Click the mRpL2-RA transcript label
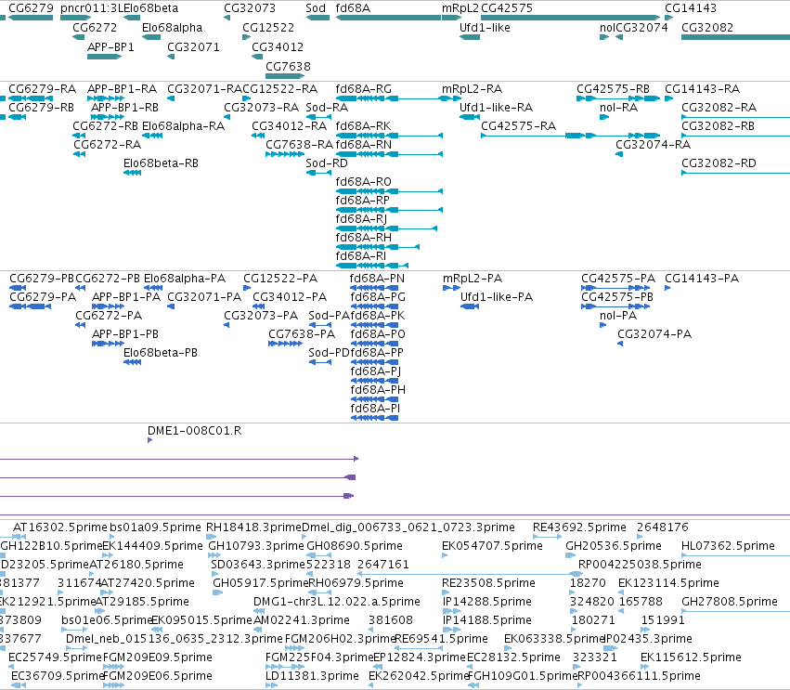 [x=473, y=89]
